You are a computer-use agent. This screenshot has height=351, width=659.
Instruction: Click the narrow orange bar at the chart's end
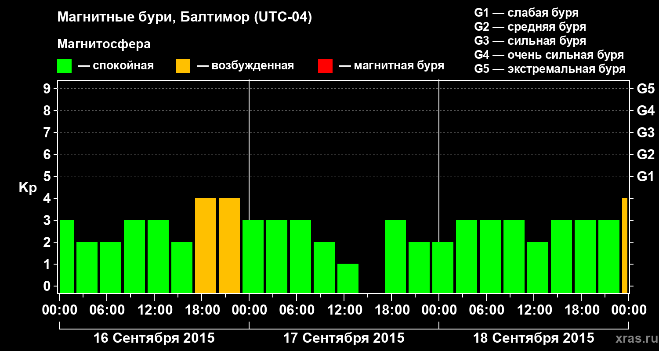tap(625, 246)
